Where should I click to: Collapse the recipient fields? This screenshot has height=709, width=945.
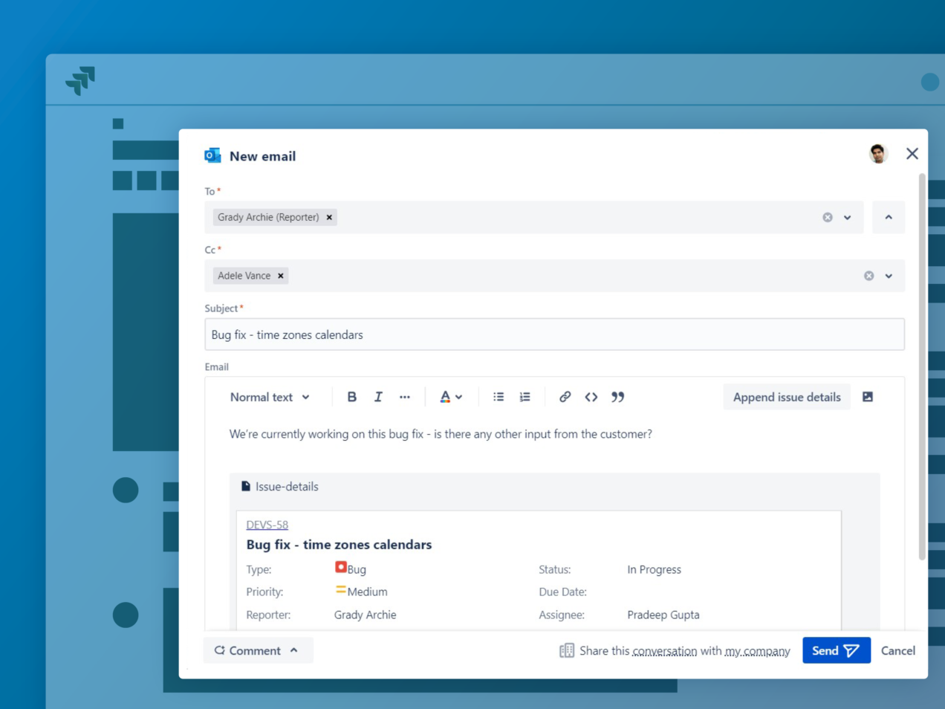(889, 217)
